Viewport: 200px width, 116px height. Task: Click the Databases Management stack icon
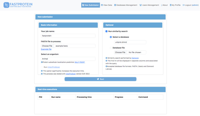click(x=115, y=5)
